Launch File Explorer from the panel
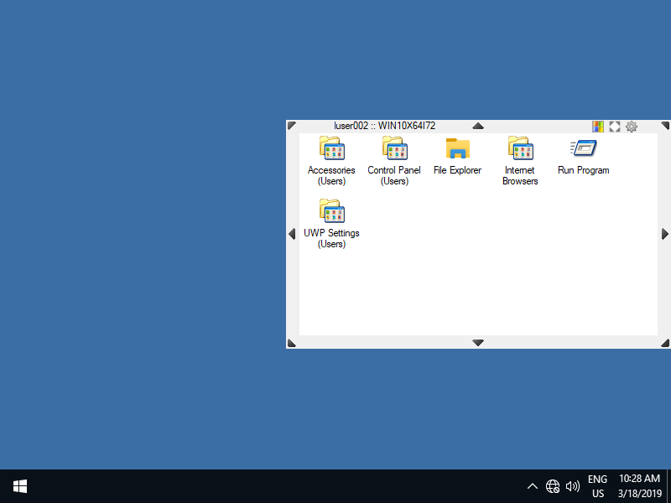671x503 pixels. pyautogui.click(x=457, y=149)
